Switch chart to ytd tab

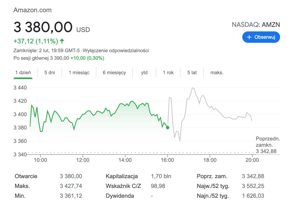144,72
